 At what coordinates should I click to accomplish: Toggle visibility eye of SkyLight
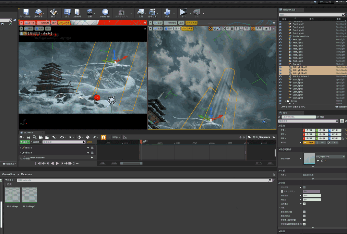click(280, 64)
